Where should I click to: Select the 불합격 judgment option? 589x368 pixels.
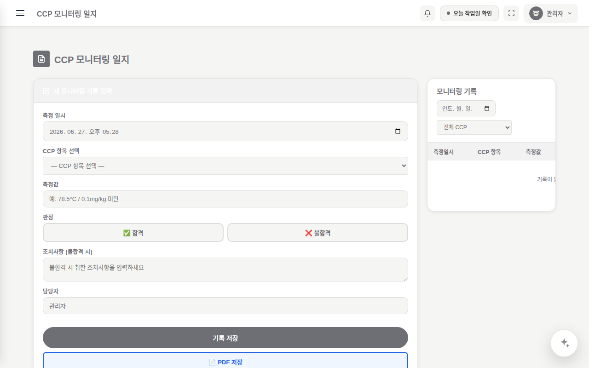tap(318, 233)
